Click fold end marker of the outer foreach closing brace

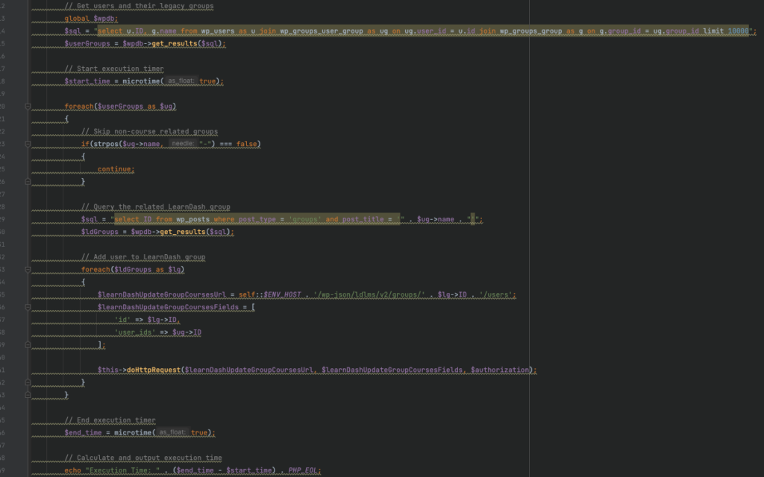pos(28,395)
